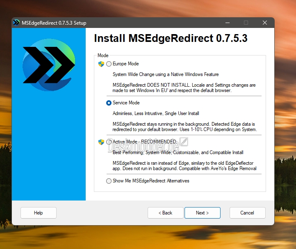Minimize the setup window
Viewport: 296px width, 249px height.
tap(228, 23)
